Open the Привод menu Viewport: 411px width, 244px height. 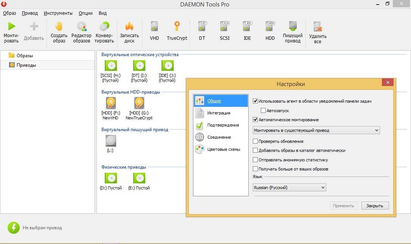[x=30, y=13]
